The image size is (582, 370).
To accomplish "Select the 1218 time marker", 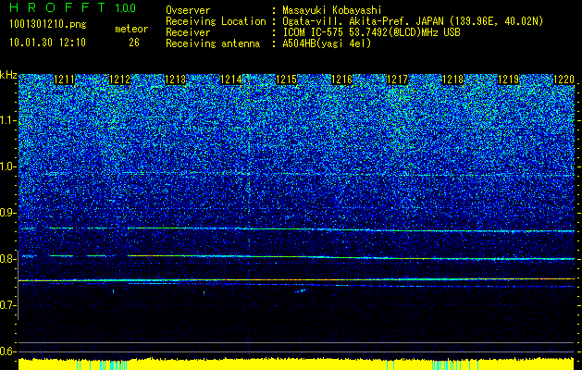I will [453, 80].
